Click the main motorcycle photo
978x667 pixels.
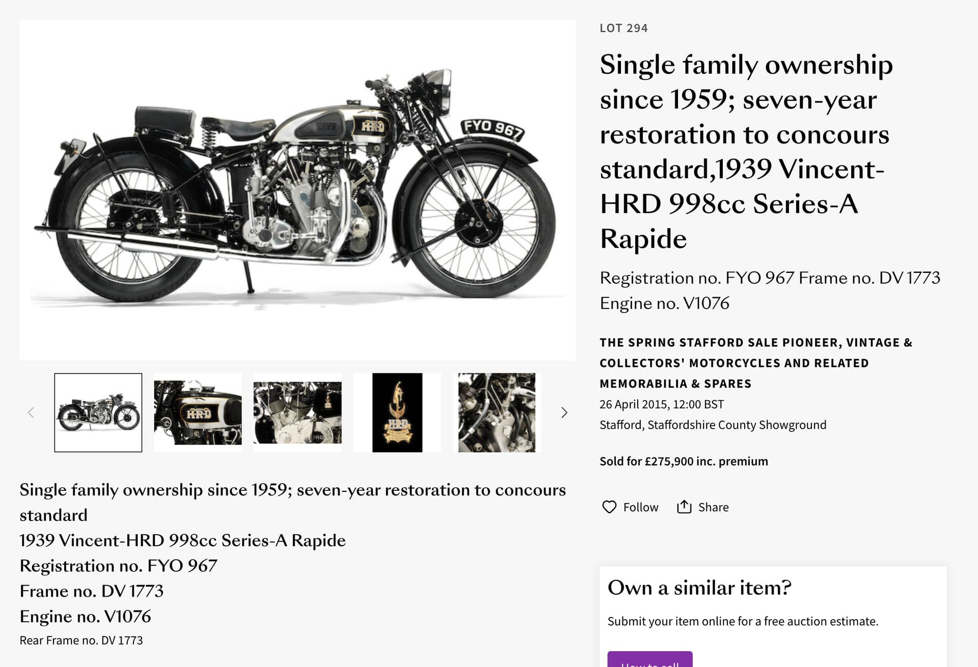pyautogui.click(x=297, y=190)
